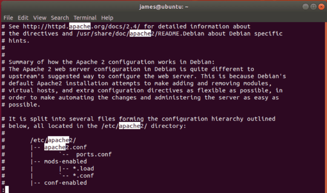The width and height of the screenshot is (327, 193).
Task: Minimize the terminal window
Action: pos(306,7)
